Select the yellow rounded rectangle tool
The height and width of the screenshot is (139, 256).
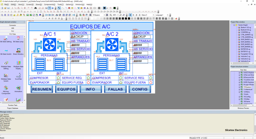point(72,8)
